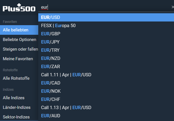
Task: Open Alle beliebten in the sidebar
Action: tap(19, 30)
